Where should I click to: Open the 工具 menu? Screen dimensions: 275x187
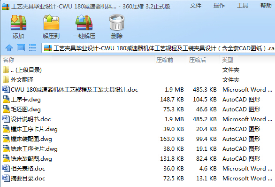[243, 6]
